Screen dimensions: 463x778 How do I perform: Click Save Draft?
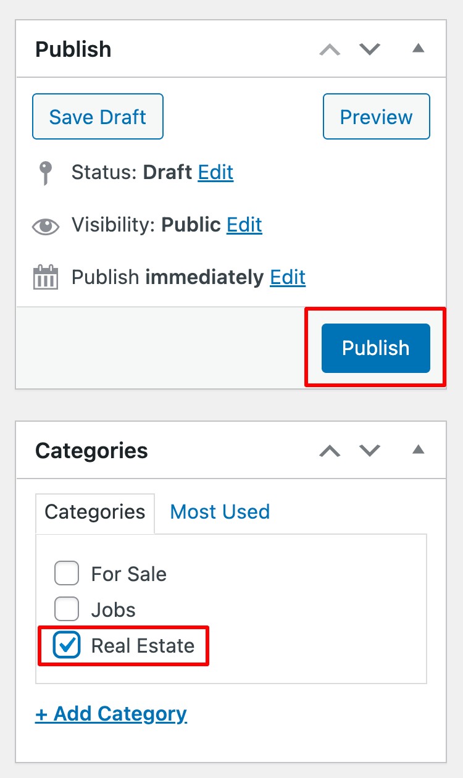click(x=97, y=116)
